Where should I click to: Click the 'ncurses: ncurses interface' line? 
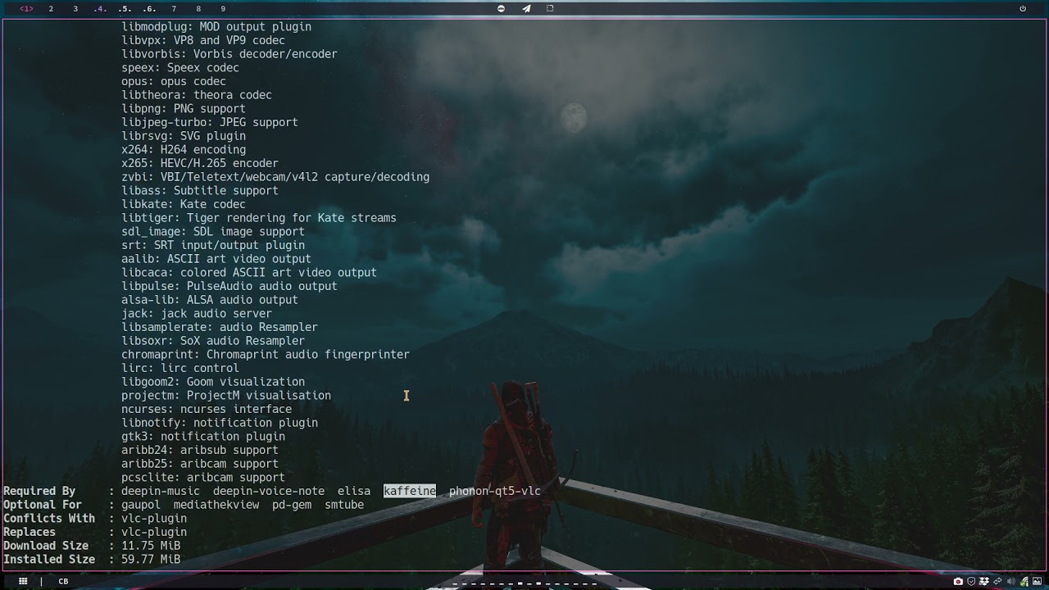(x=207, y=409)
